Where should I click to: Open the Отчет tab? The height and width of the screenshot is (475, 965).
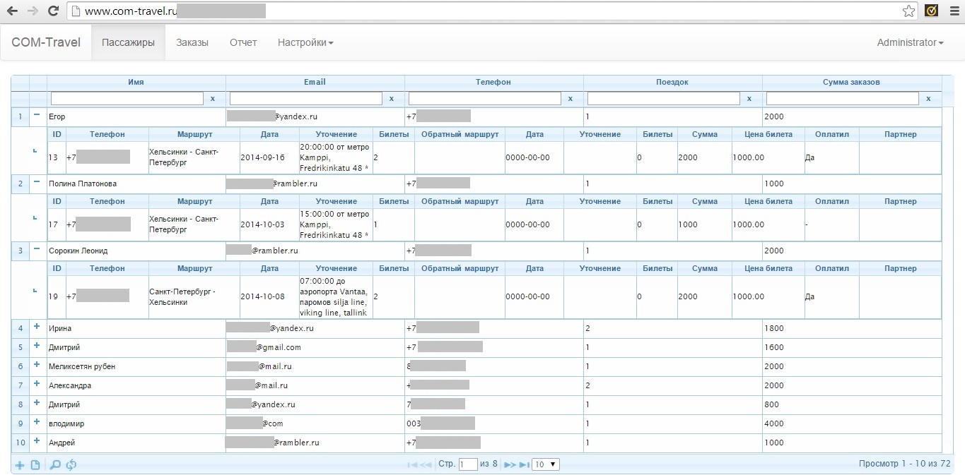pyautogui.click(x=243, y=42)
